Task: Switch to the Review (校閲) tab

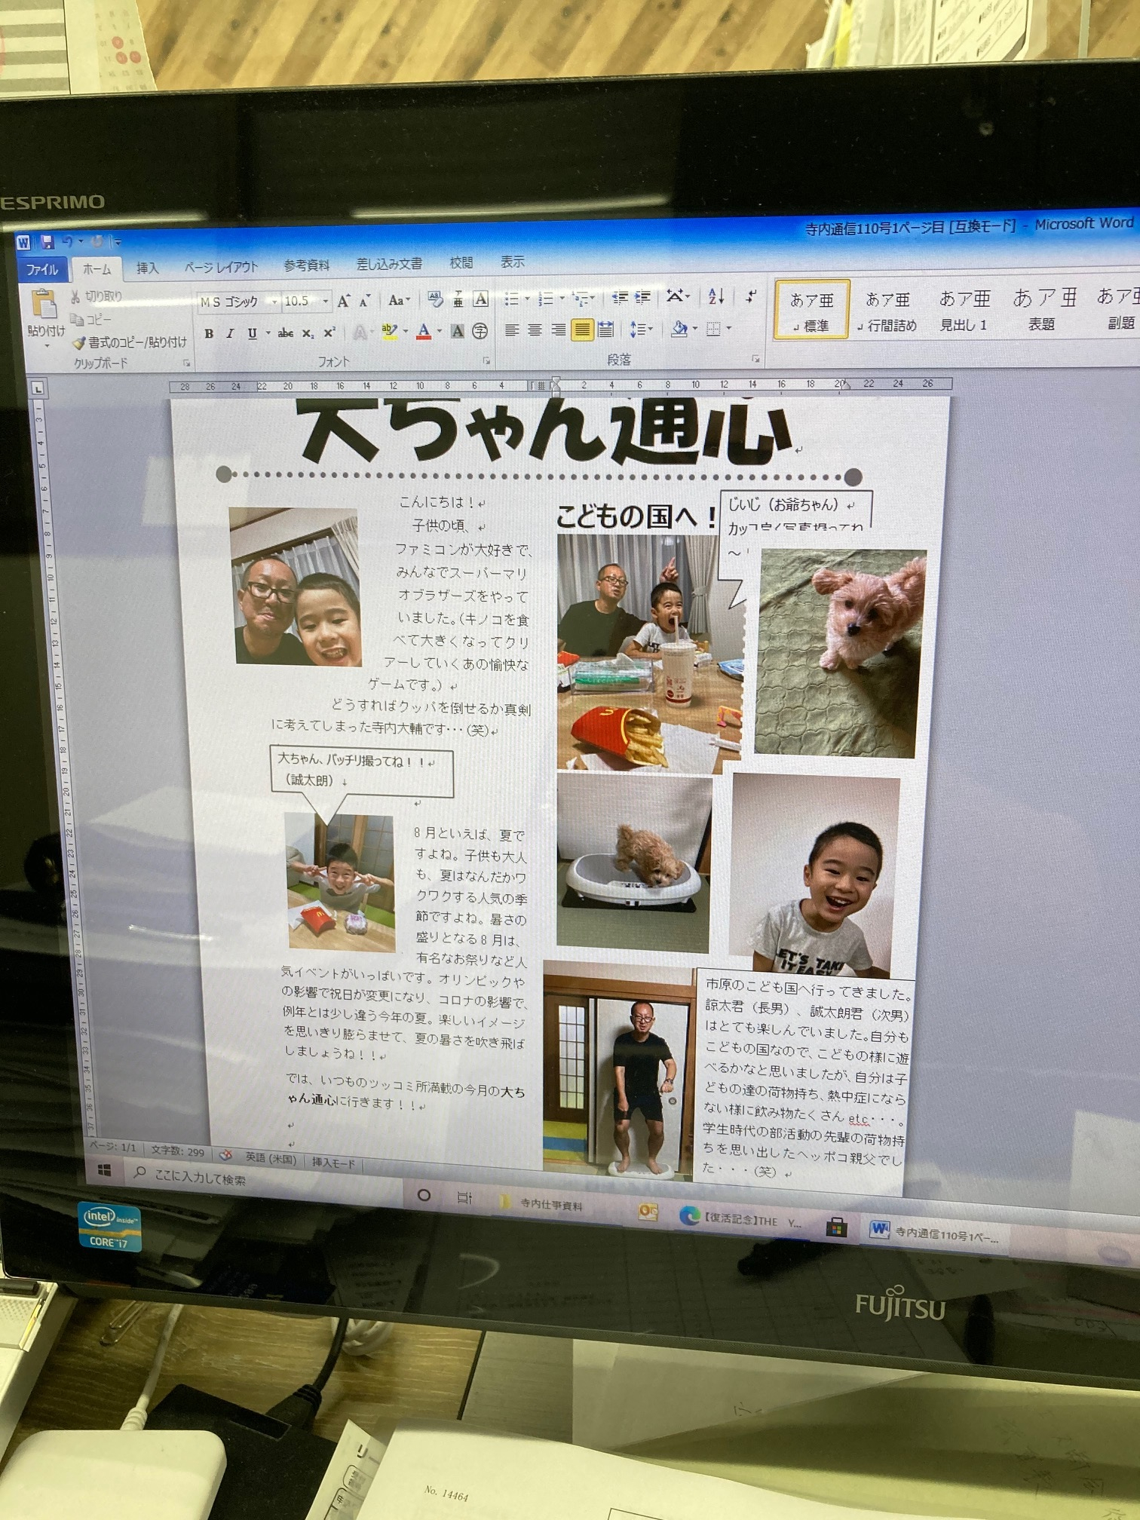Action: click(x=461, y=263)
